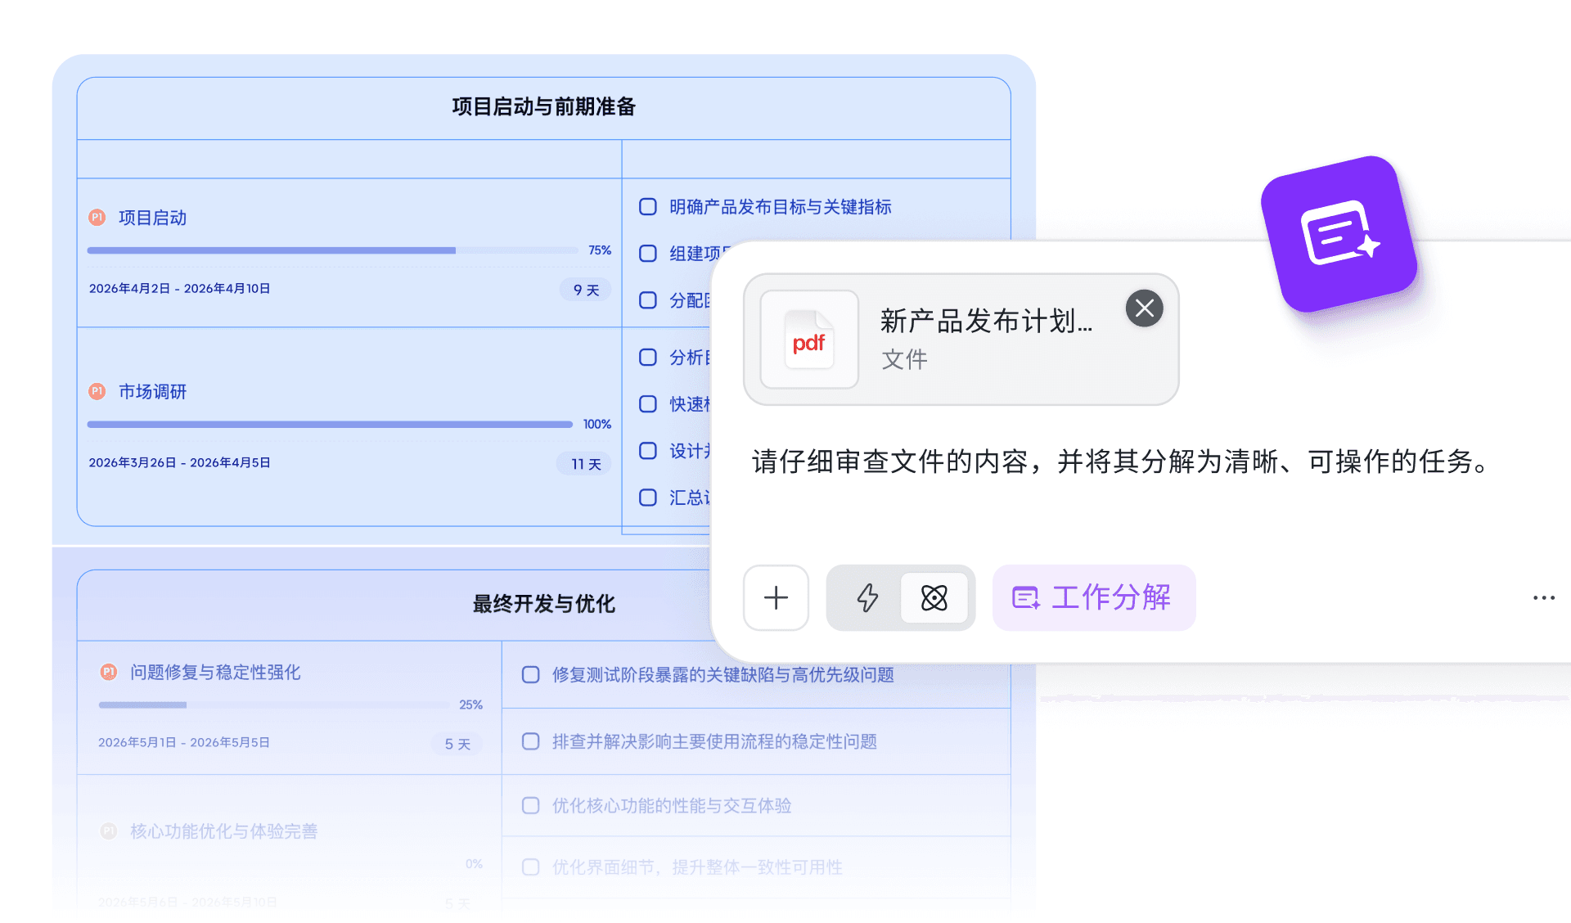Click the pdf file icon thumbnail
Image resolution: width=1571 pixels, height=923 pixels.
808,340
